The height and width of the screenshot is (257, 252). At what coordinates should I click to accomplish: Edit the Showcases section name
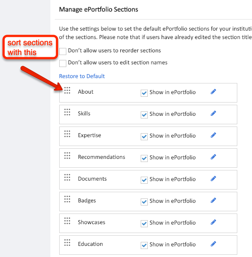(x=213, y=222)
